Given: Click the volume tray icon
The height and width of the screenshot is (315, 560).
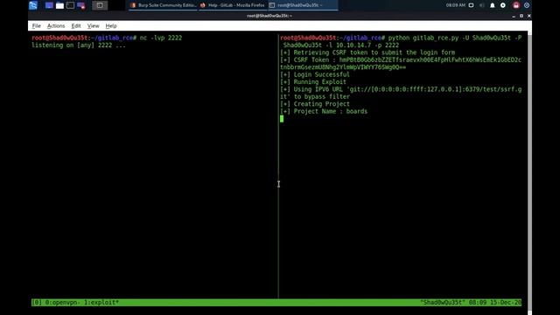Looking at the screenshot, I should [482, 5].
